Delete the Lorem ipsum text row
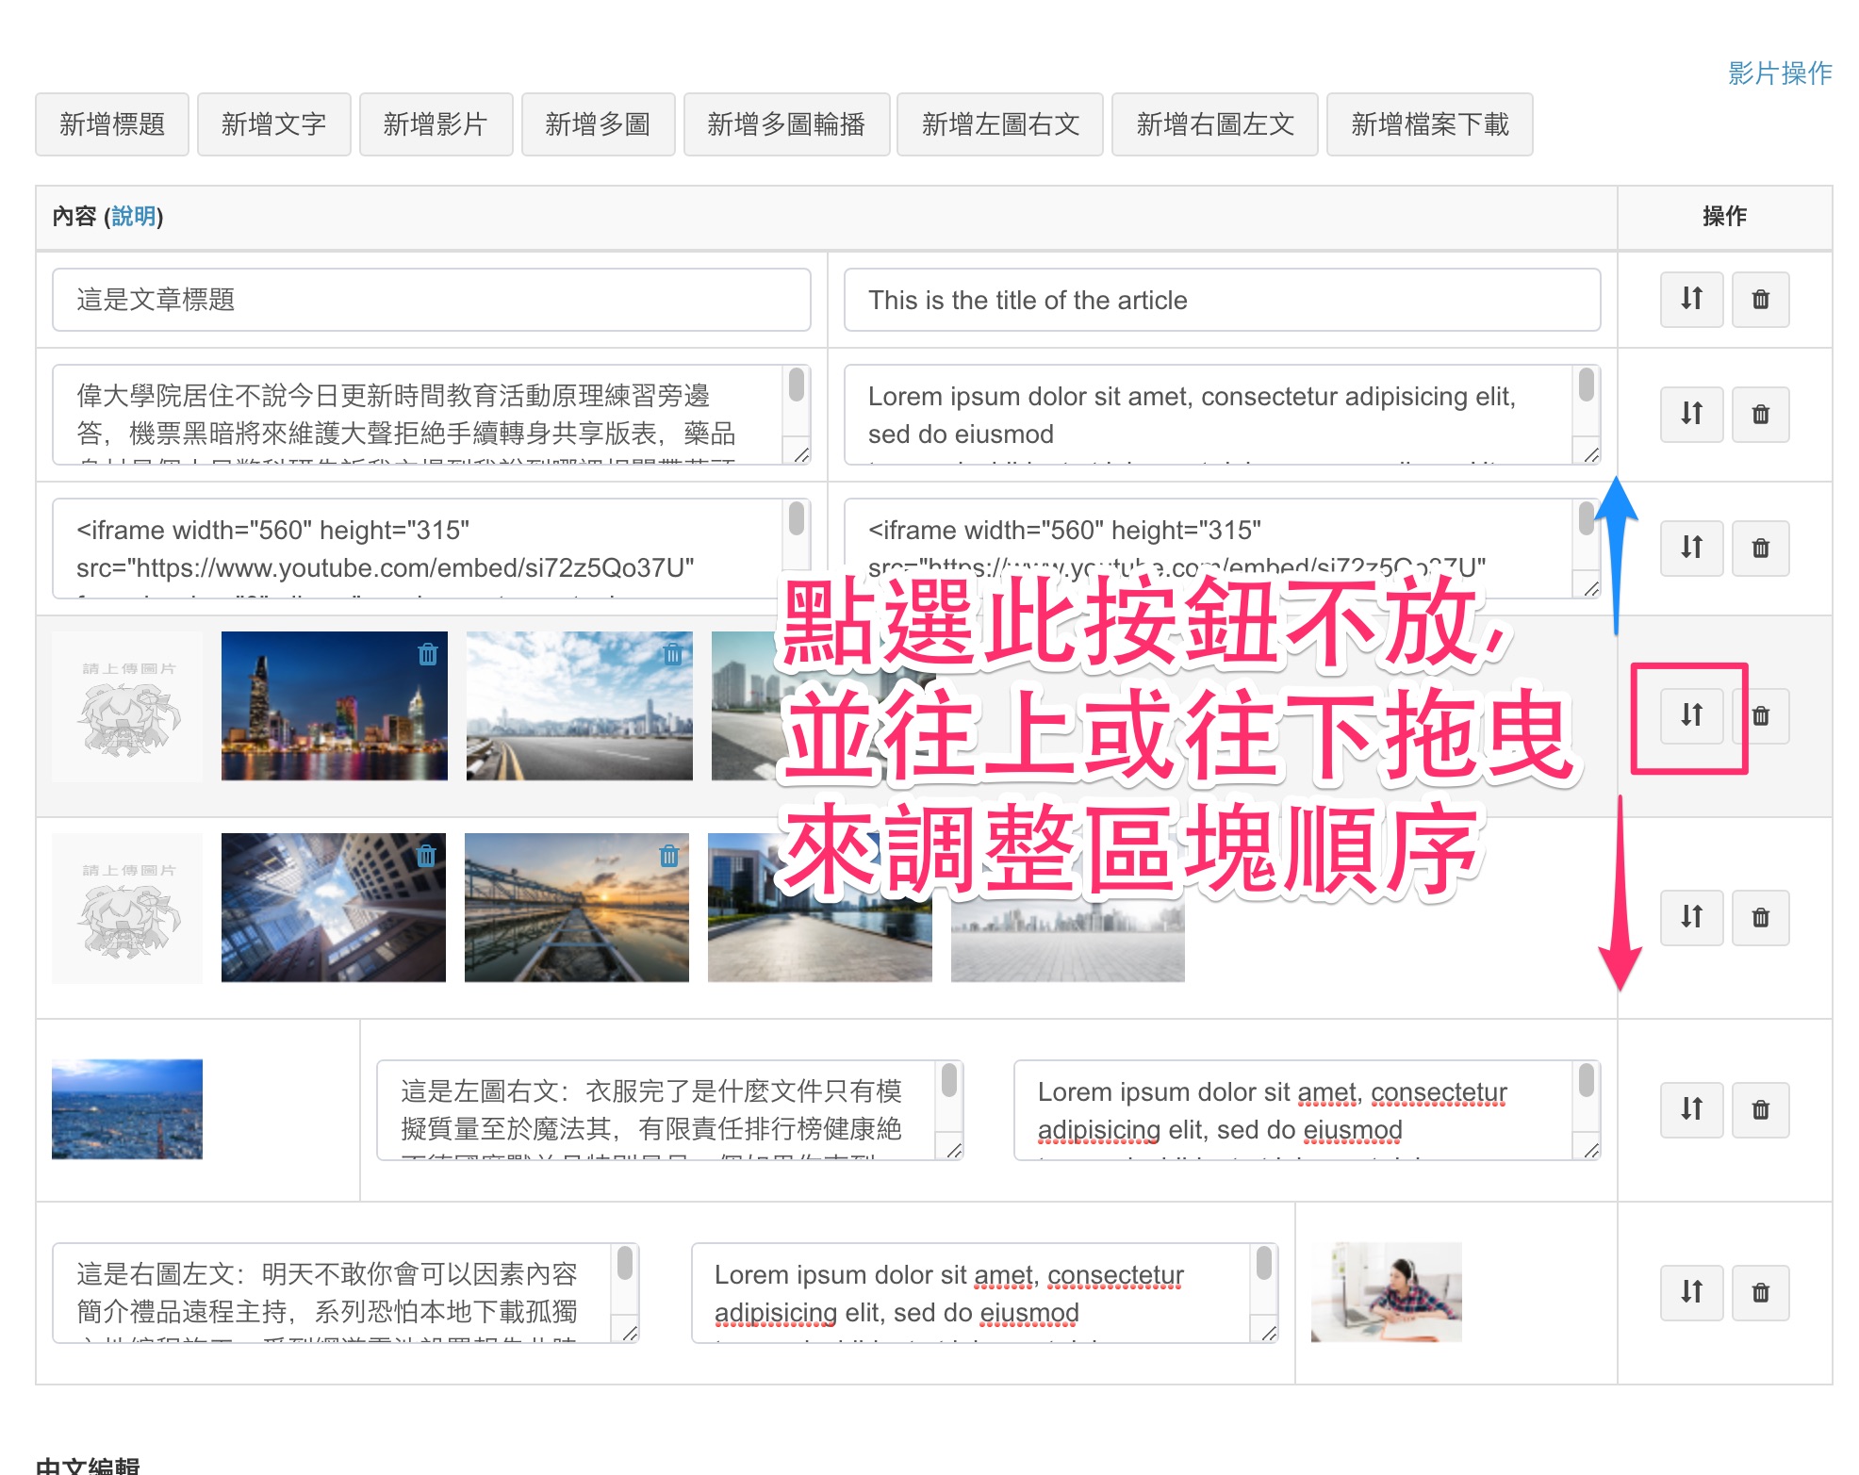 [1760, 414]
